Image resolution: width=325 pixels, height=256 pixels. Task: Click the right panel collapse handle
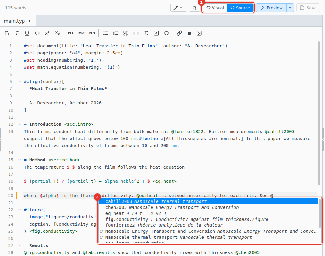[x=323, y=139]
